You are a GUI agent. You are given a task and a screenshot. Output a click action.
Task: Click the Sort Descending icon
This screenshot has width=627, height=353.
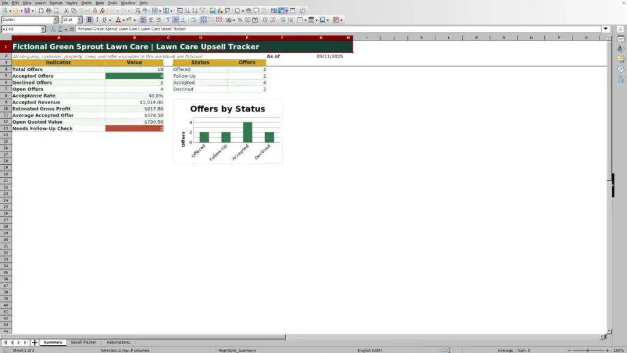pos(195,11)
